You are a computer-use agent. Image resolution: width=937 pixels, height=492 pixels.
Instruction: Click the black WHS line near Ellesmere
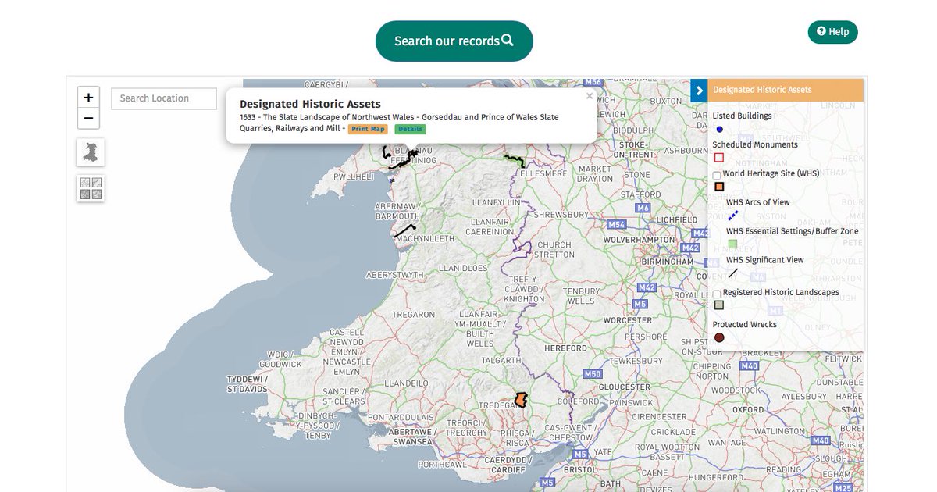515,160
